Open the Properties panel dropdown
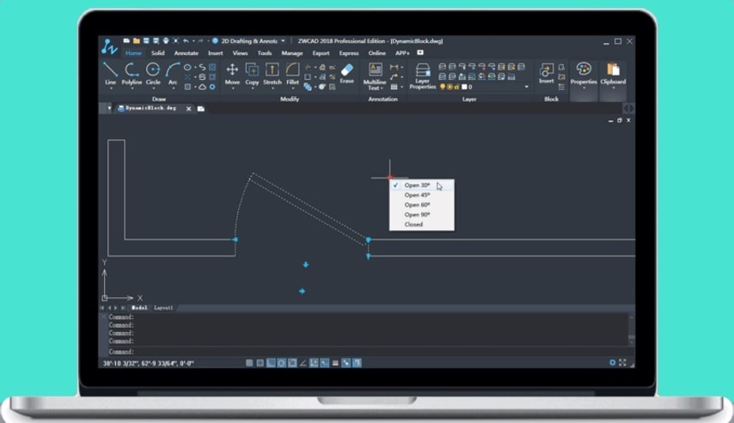This screenshot has width=734, height=423. tap(584, 87)
